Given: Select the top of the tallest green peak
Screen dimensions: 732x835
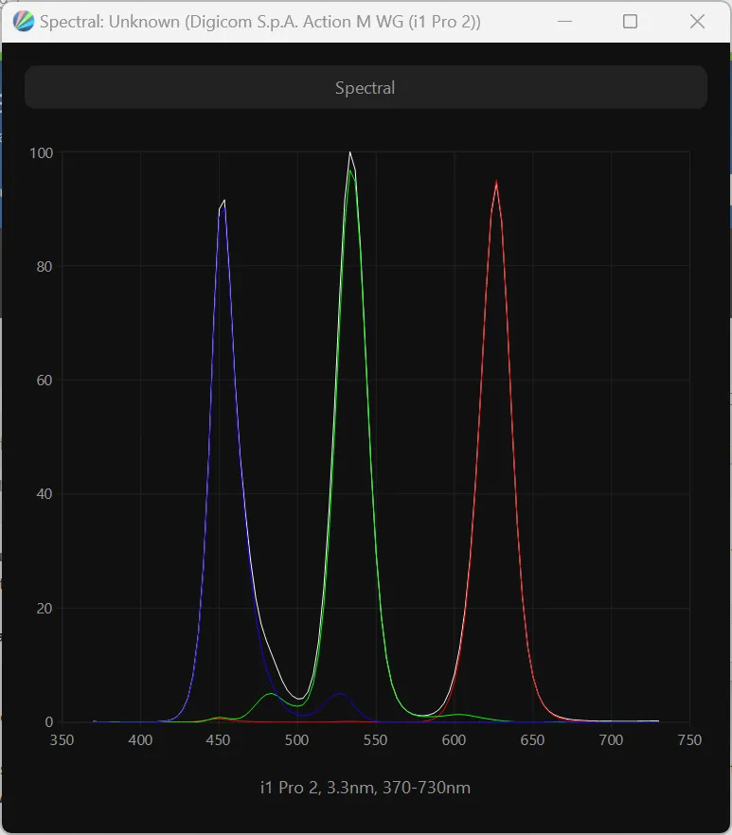Looking at the screenshot, I should point(350,171).
